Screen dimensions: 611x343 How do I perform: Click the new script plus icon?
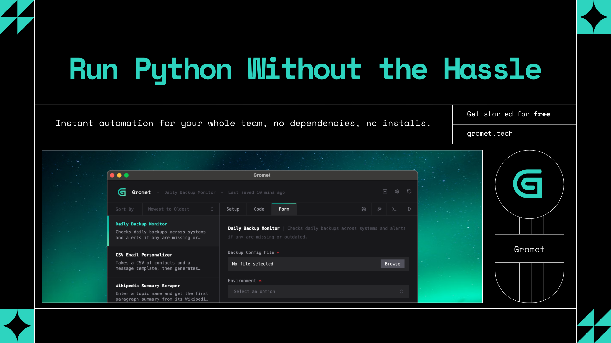coord(385,192)
